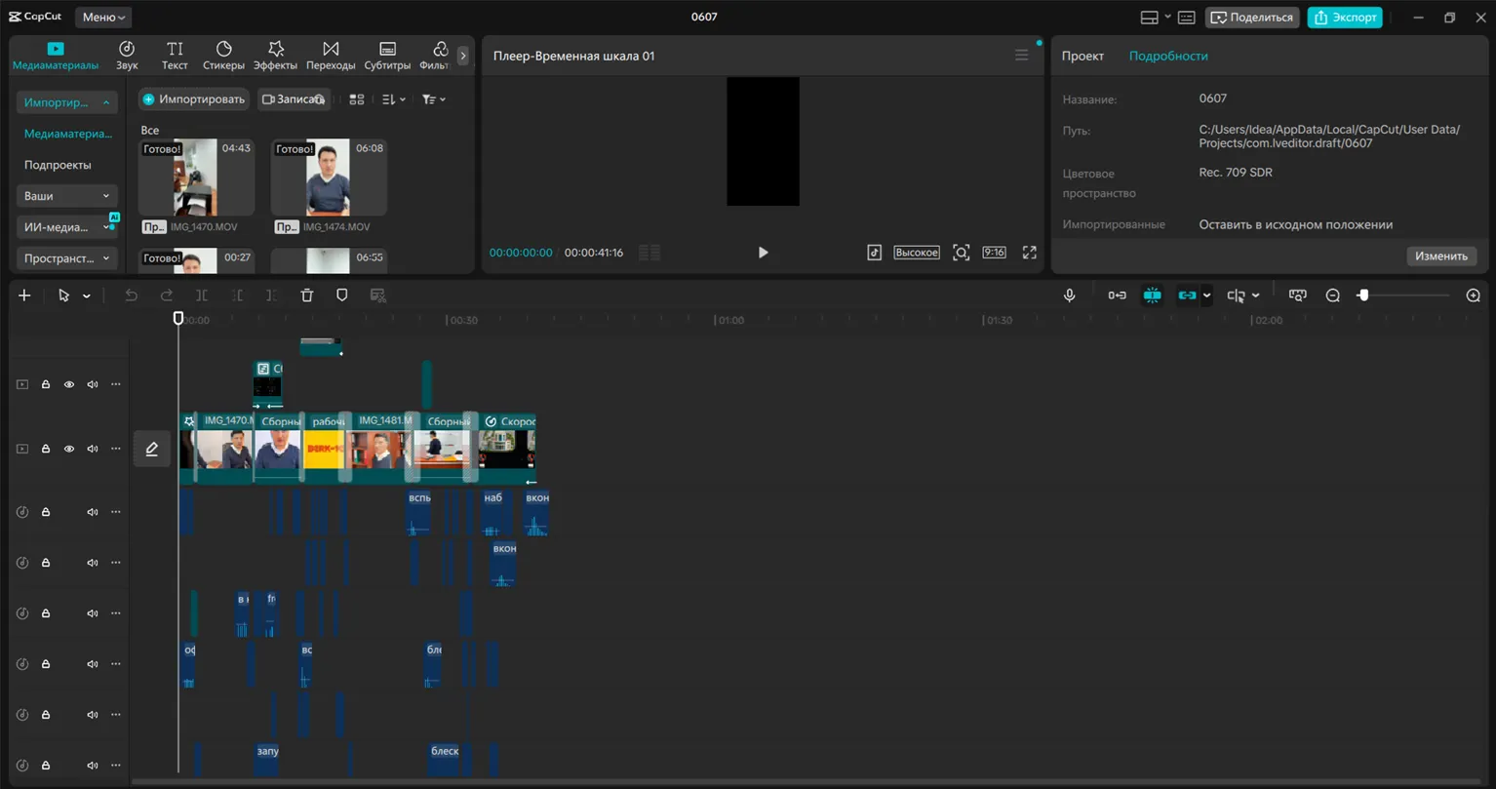Click the split clip tool
Image resolution: width=1496 pixels, height=789 pixels.
[x=202, y=296]
